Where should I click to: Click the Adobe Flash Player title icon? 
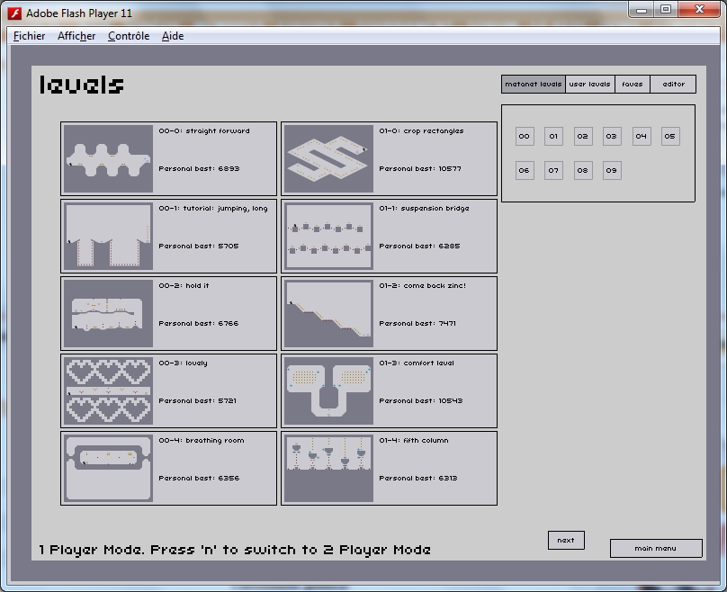(x=15, y=12)
